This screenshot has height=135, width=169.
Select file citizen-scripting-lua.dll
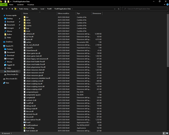tap(34, 84)
